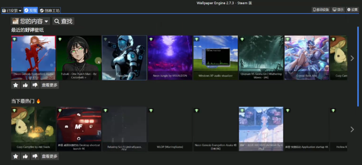Expand the 您的内容 dropdown menu
This screenshot has width=362, height=165.
point(30,21)
